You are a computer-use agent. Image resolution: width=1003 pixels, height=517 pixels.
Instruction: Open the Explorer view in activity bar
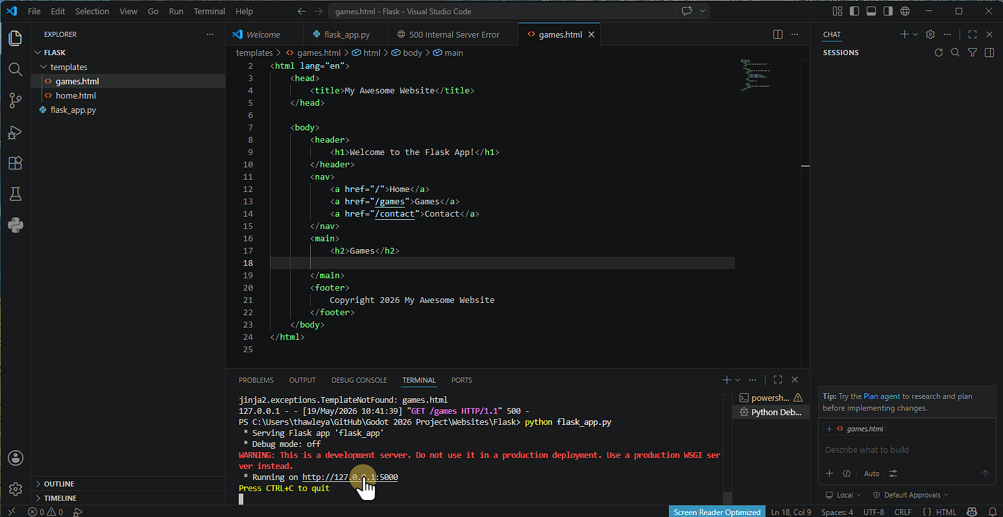(16, 38)
